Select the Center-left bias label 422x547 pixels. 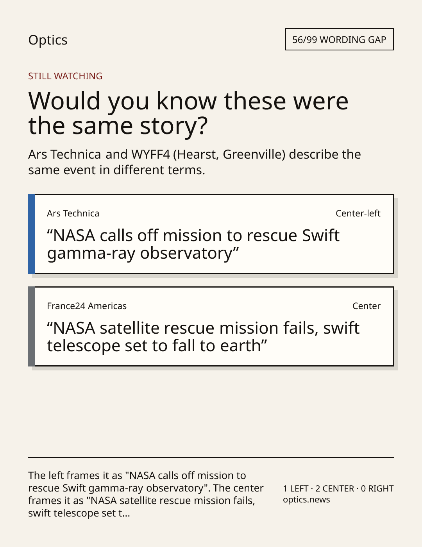(x=358, y=213)
